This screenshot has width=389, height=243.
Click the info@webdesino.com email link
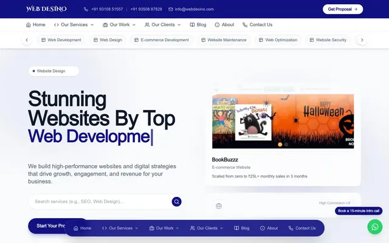pyautogui.click(x=191, y=9)
